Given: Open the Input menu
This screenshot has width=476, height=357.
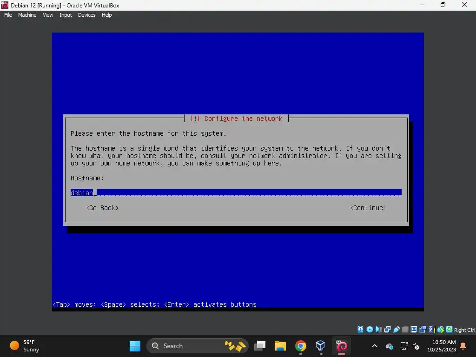Looking at the screenshot, I should coord(66,15).
